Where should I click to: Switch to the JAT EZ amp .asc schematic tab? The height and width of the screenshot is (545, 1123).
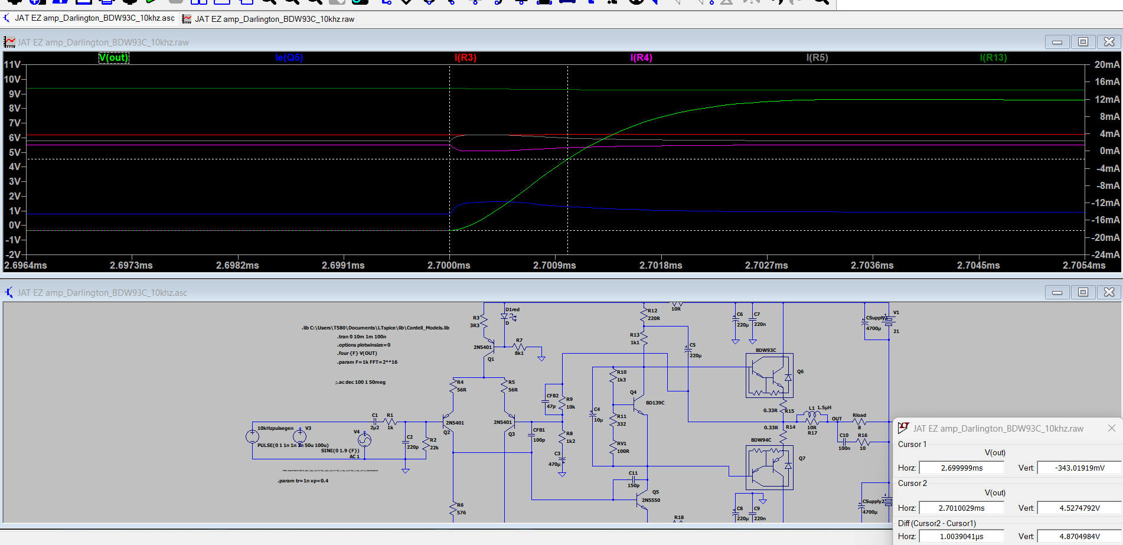coord(89,18)
